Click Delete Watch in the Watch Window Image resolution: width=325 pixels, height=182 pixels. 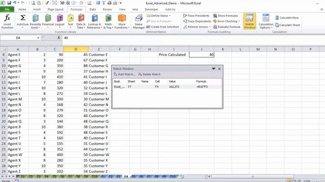(149, 74)
